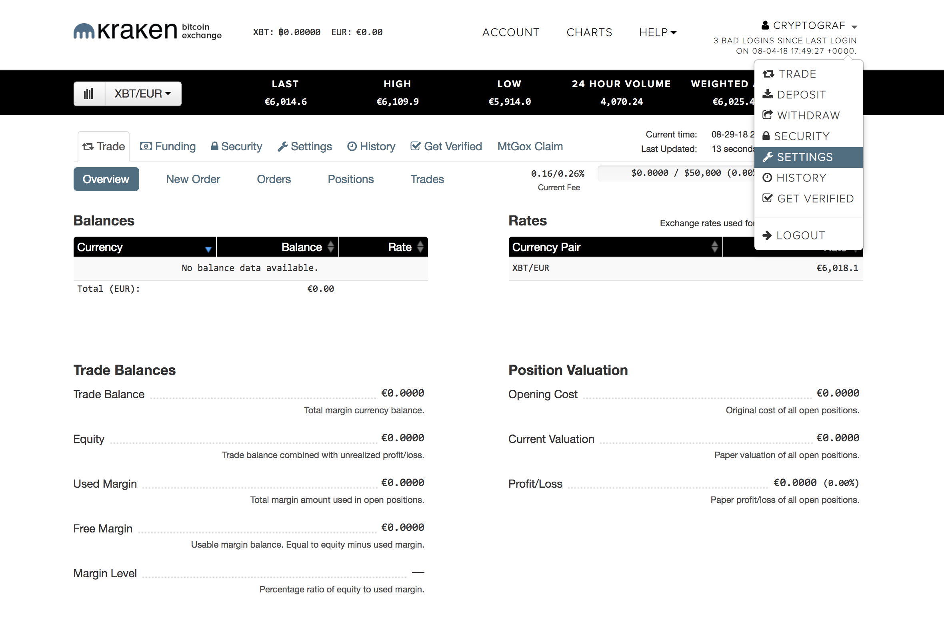Go to New Order subtab
The width and height of the screenshot is (944, 622).
[193, 179]
